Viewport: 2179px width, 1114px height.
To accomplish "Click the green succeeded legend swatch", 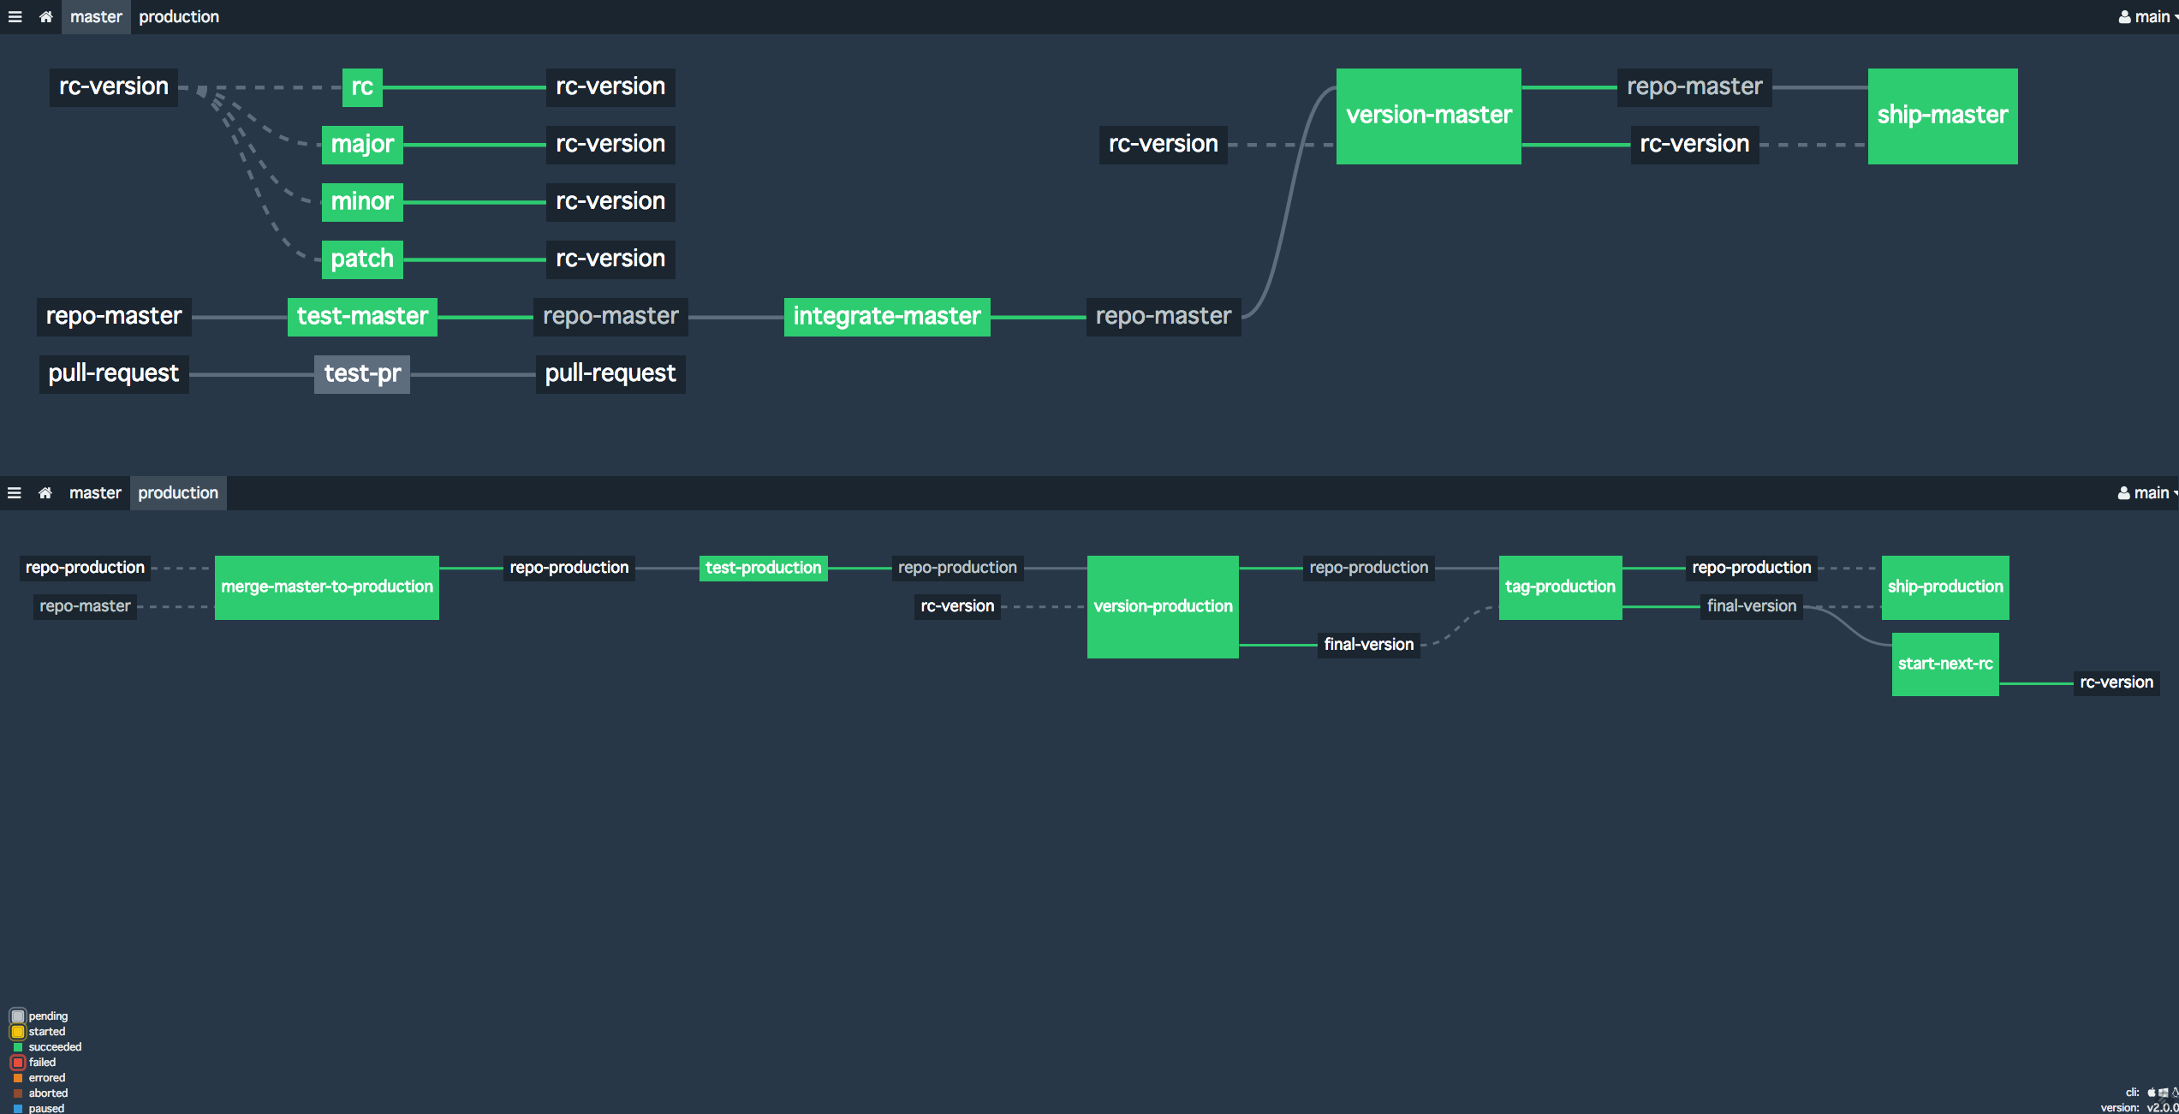I will [18, 1047].
